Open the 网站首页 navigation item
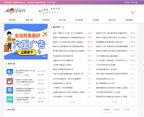Screen dimensions: 144x117 click(x=12, y=20)
